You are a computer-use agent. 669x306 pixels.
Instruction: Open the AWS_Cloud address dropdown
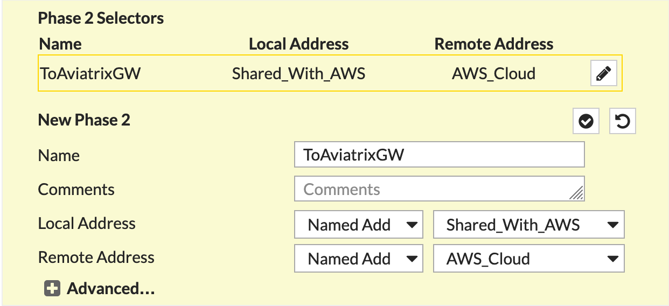[528, 259]
